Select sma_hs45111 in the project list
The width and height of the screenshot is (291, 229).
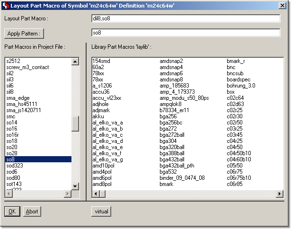tap(21, 104)
